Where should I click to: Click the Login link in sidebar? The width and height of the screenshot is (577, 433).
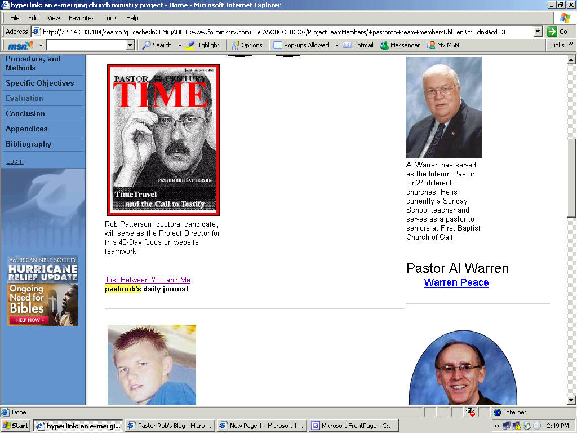click(15, 161)
